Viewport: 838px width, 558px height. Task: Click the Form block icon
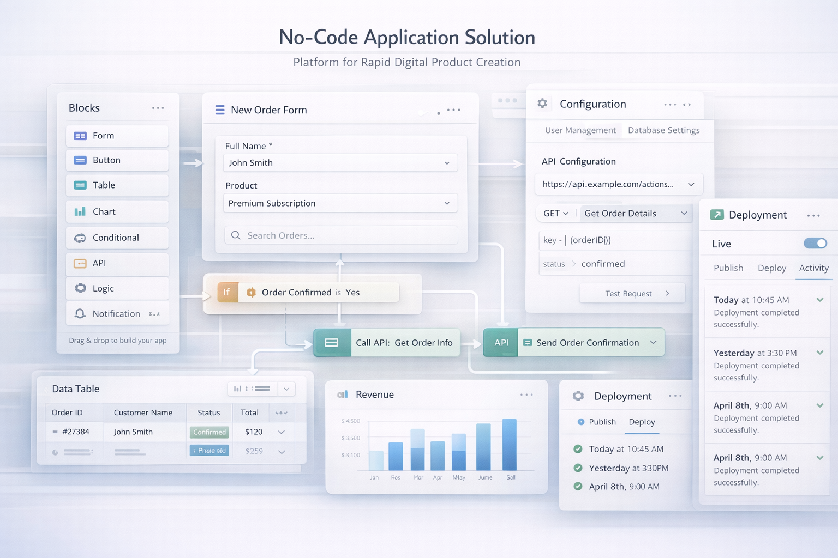pos(80,136)
